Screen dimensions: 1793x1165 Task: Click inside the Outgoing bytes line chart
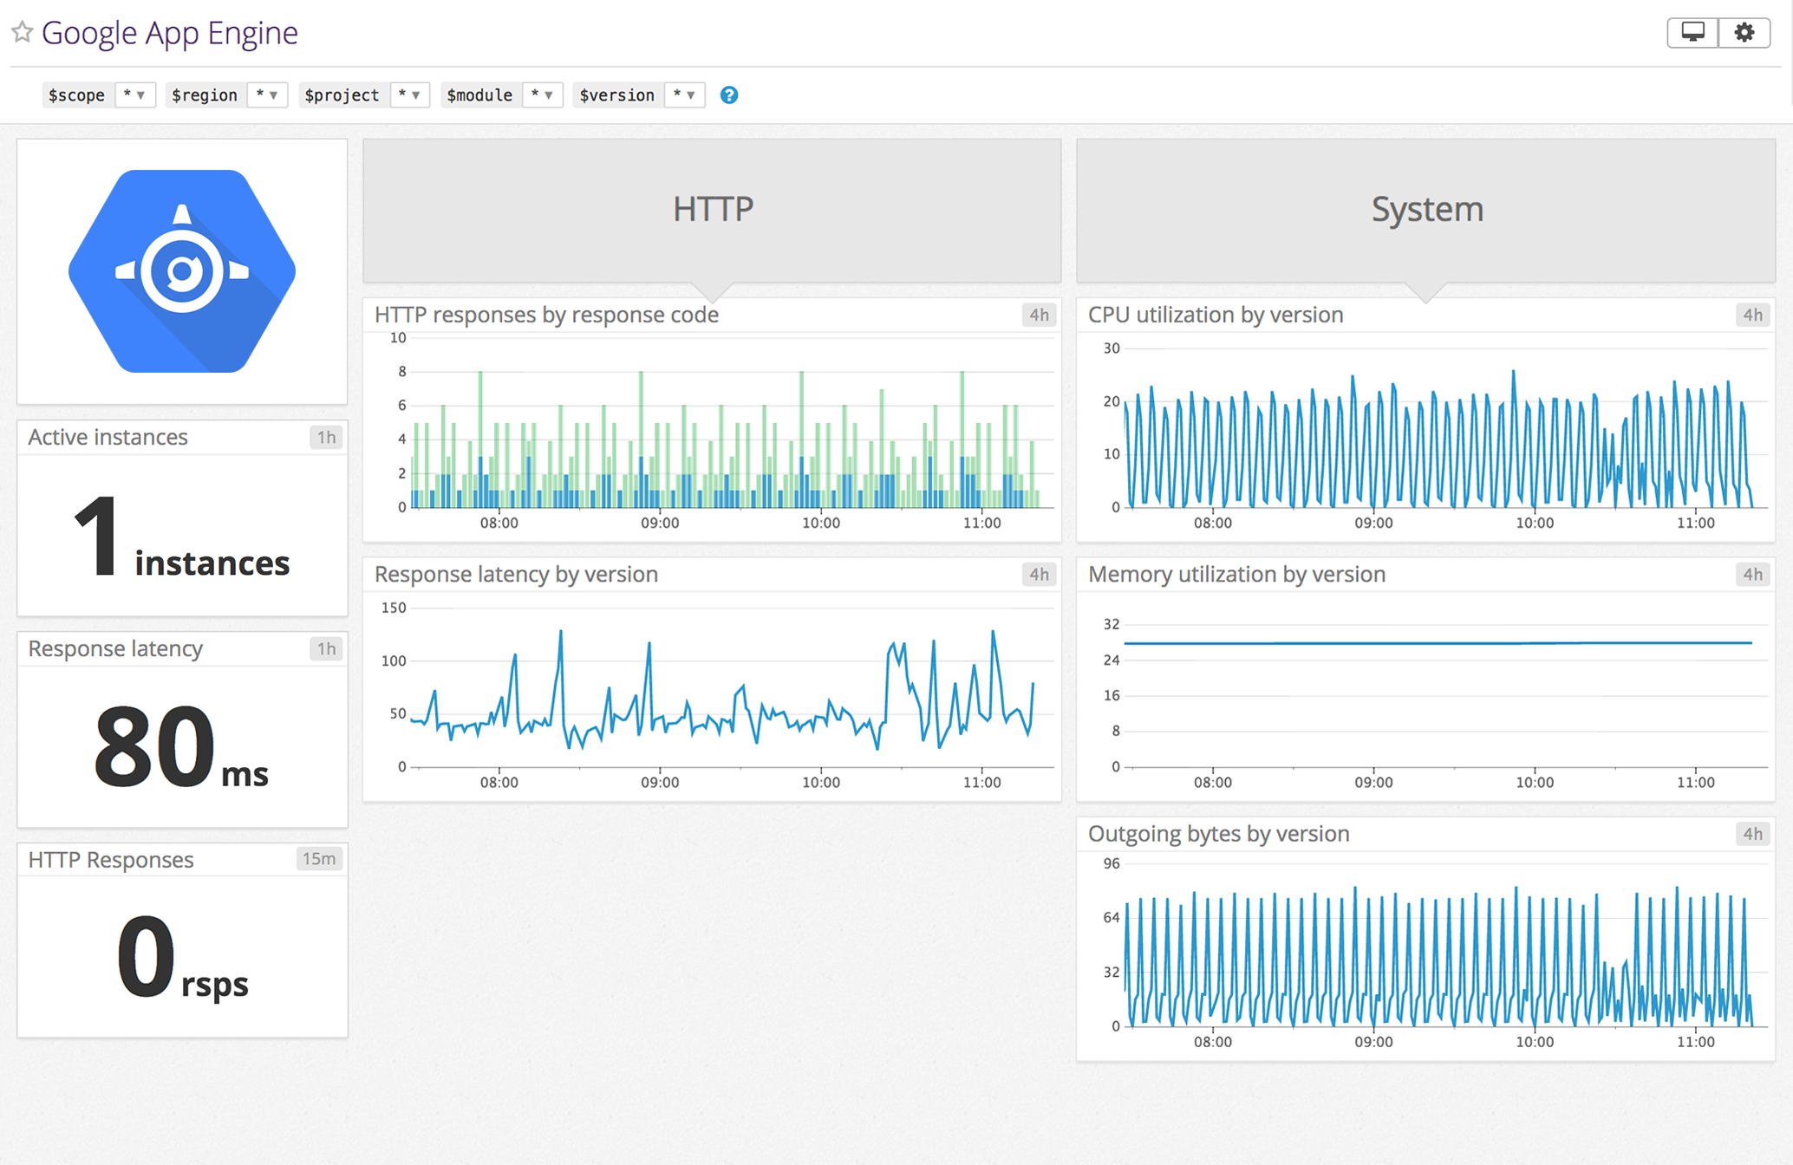pyautogui.click(x=1444, y=947)
